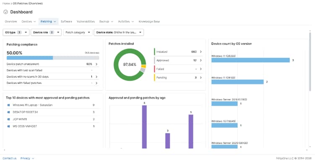Switch to the Software tab

click(66, 21)
